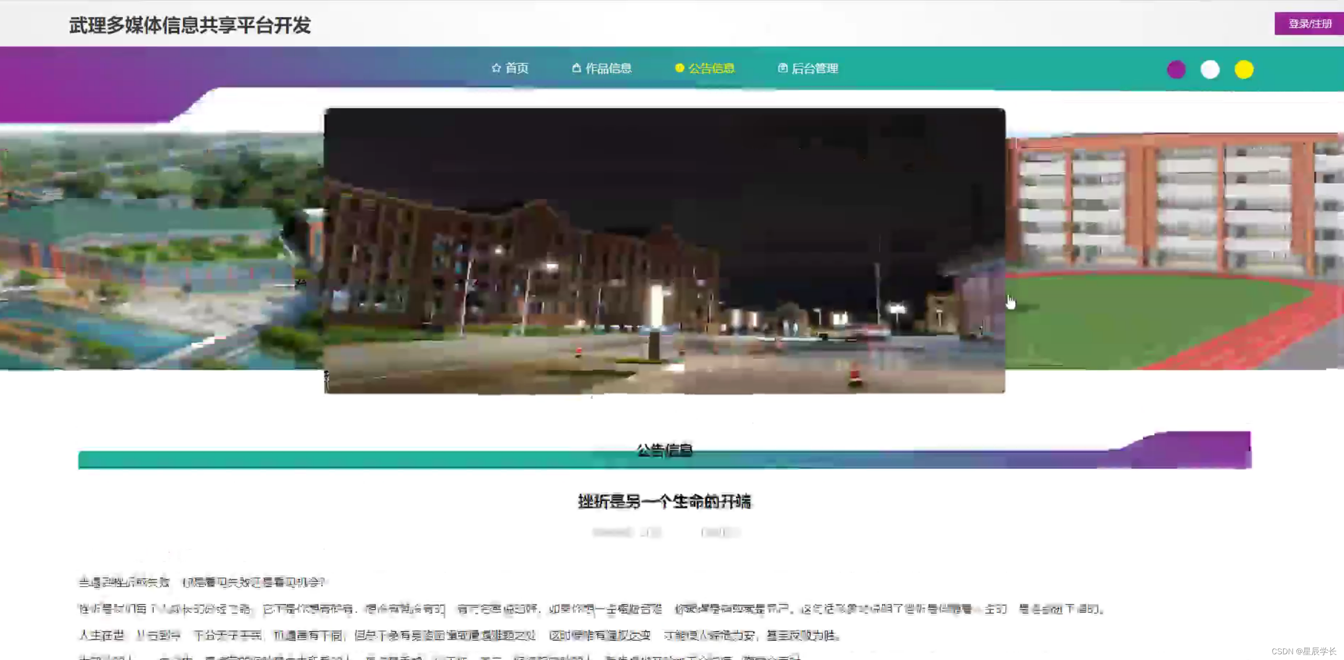Click the site title 武理多媒体信息共享平台开发
This screenshot has width=1344, height=660.
click(x=190, y=25)
